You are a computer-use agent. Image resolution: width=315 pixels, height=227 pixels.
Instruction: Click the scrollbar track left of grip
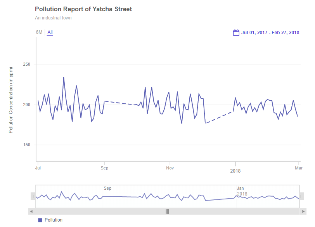coord(97,211)
